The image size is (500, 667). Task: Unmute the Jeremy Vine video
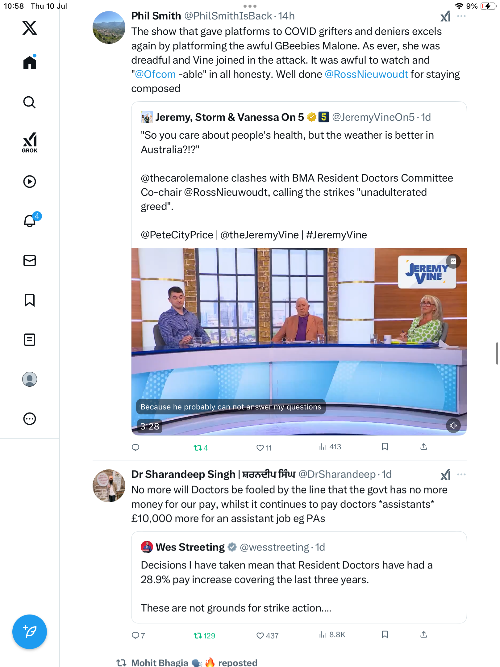[x=453, y=426]
